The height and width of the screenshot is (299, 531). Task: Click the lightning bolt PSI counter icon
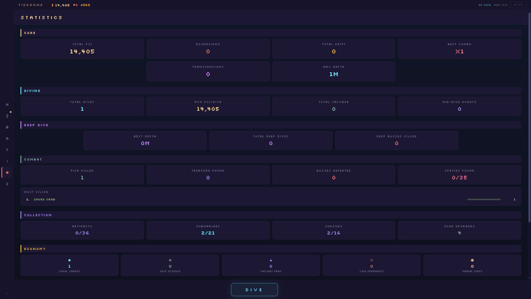click(52, 5)
